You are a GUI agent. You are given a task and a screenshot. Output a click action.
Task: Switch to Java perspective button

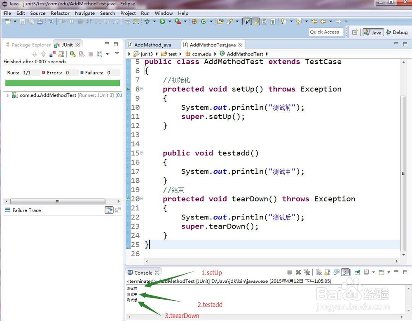point(373,32)
